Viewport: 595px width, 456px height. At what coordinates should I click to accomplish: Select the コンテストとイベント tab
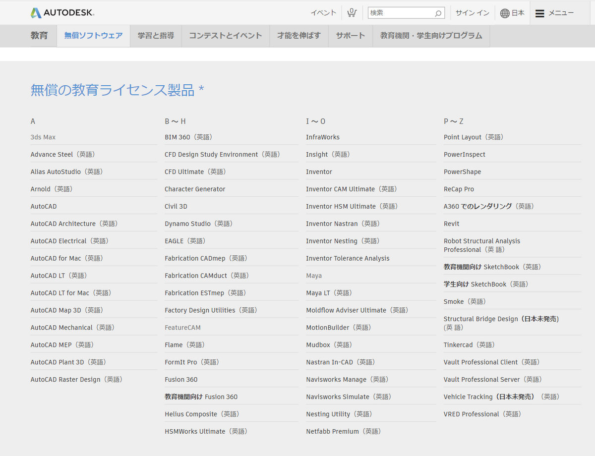pyautogui.click(x=226, y=35)
